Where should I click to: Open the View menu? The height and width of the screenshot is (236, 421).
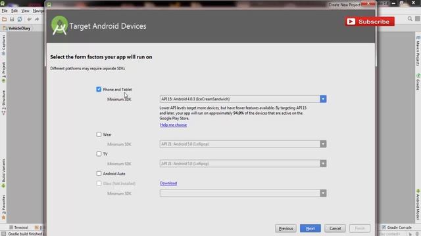[x=25, y=11]
